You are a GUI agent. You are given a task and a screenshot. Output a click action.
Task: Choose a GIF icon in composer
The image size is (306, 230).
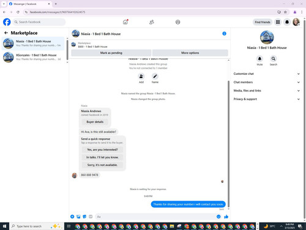(91, 217)
